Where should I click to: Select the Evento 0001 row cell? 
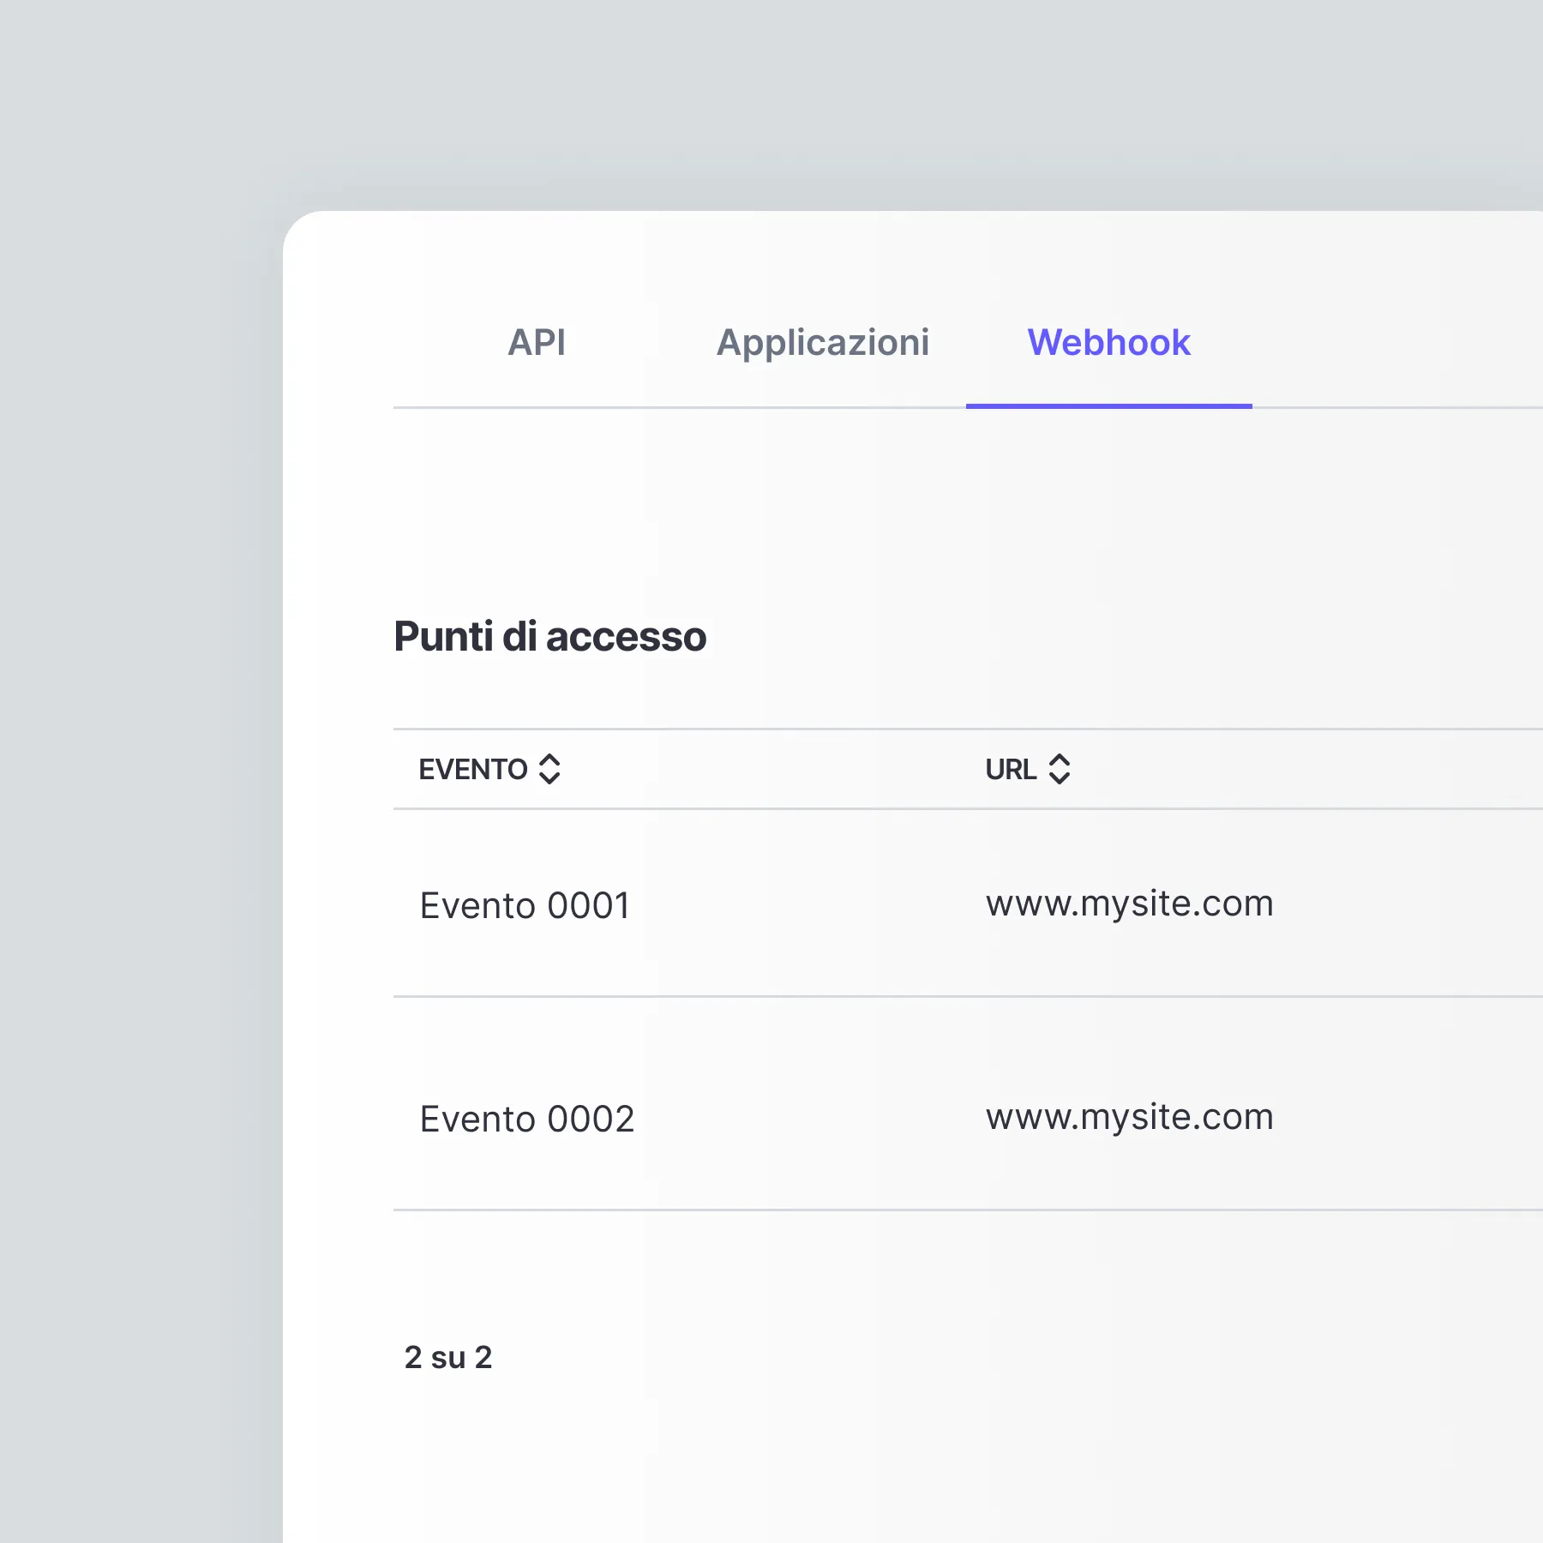[x=525, y=905]
